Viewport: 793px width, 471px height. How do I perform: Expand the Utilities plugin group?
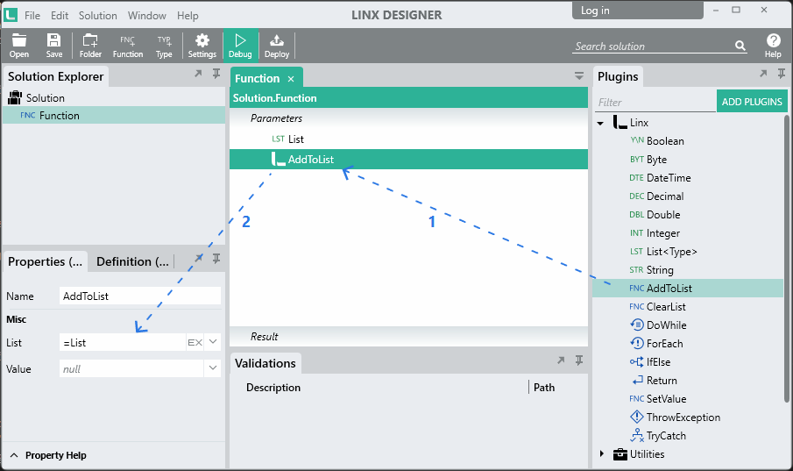click(x=601, y=453)
